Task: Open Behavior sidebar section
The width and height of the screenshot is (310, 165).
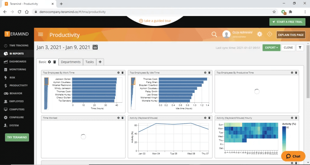Action: (17, 93)
